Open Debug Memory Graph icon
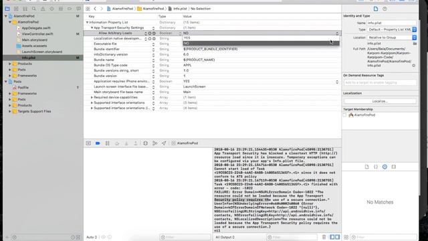 (154, 143)
